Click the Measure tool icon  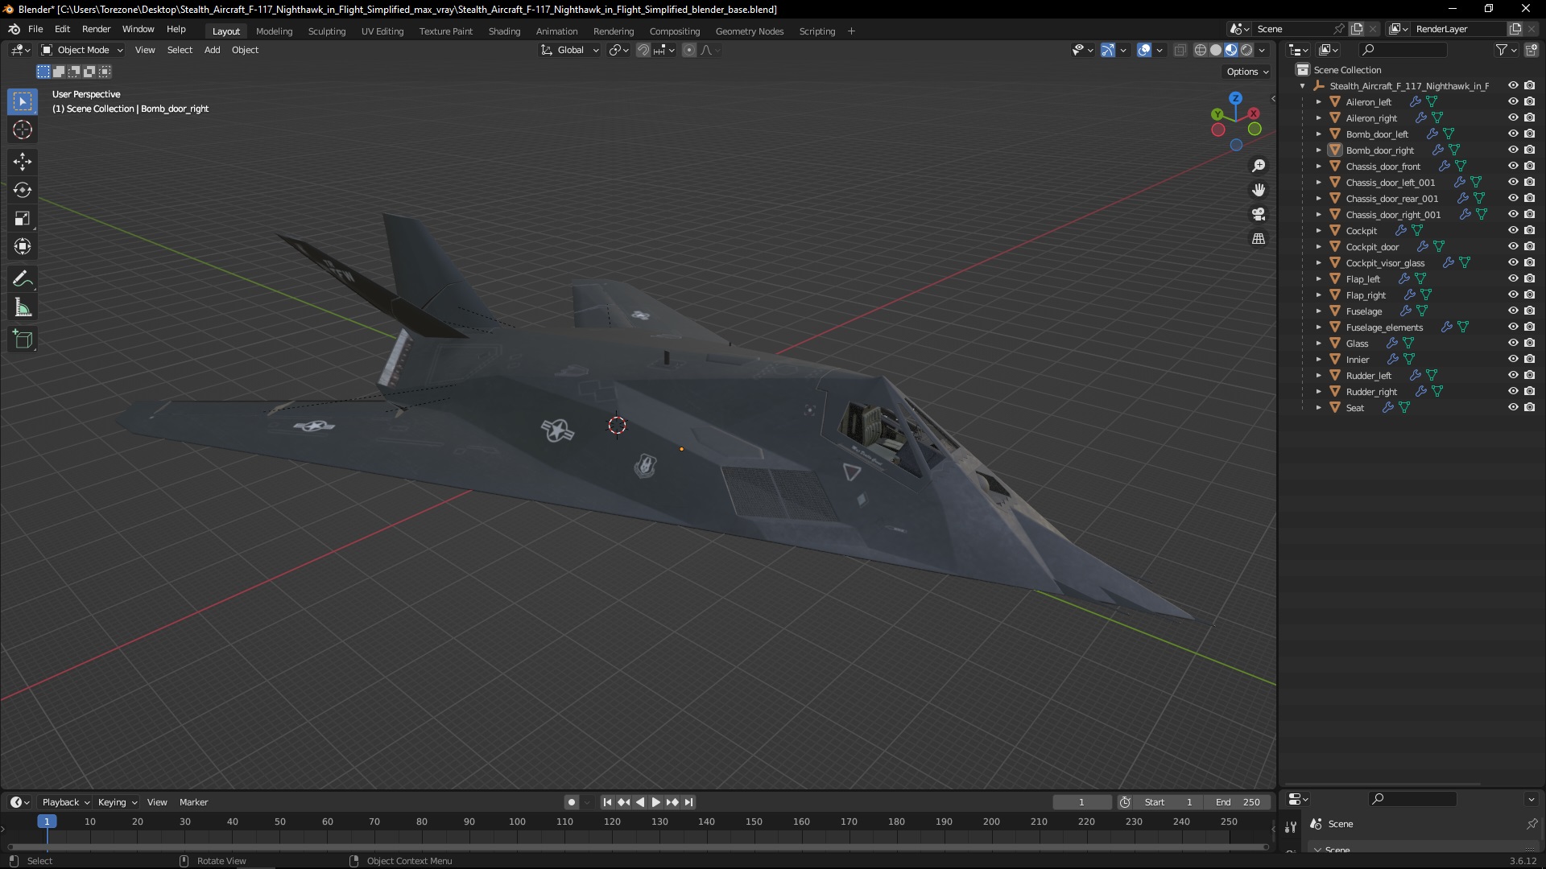click(x=23, y=309)
